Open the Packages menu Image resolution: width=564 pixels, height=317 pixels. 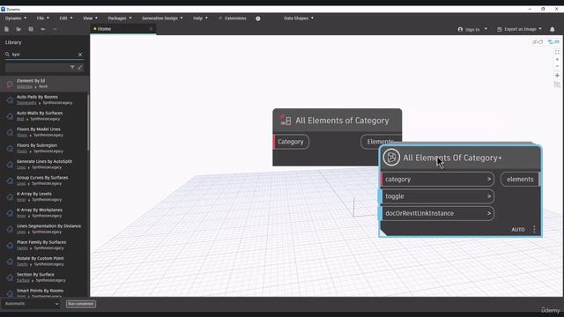[120, 18]
